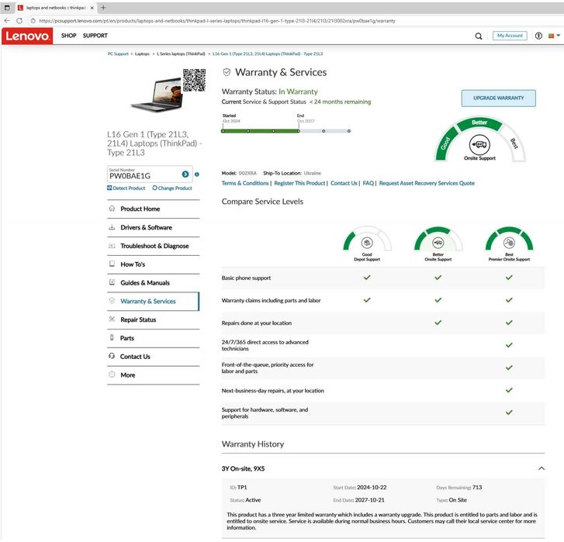
Task: Click the Better segment of warranty gauge
Action: coord(479,123)
